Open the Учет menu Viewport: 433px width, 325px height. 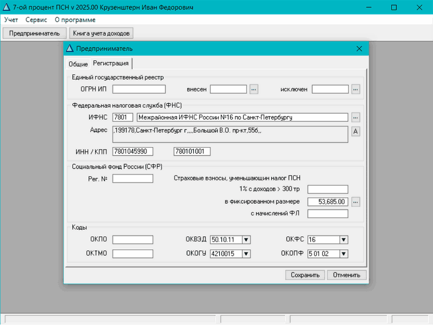click(x=11, y=19)
